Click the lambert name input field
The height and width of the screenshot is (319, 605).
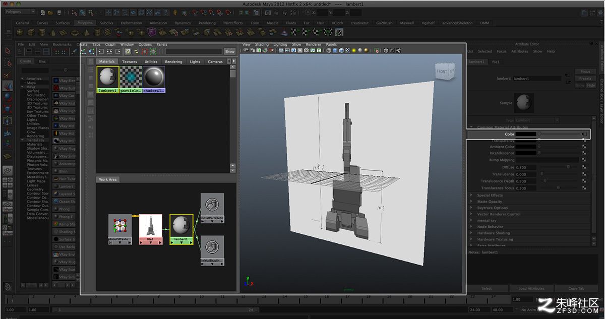[x=537, y=79]
